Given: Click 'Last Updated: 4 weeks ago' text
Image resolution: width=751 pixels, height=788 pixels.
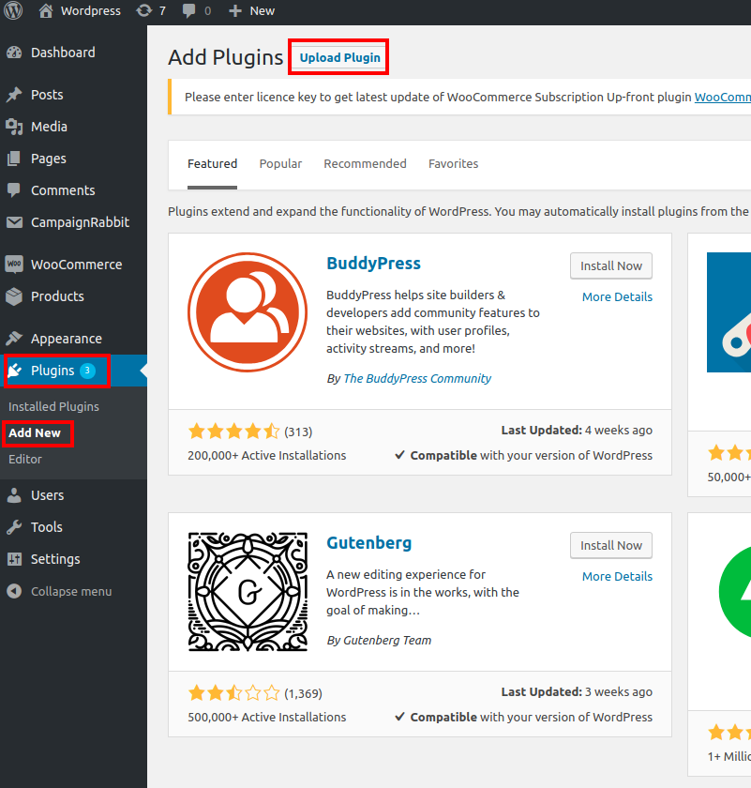Looking at the screenshot, I should click(577, 431).
